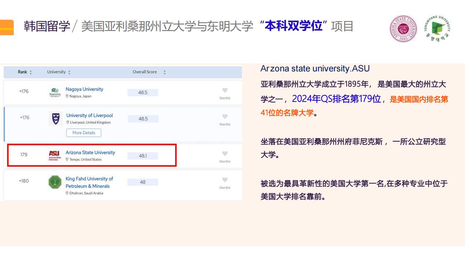Click heading Arzona state university.ASU
Screen dimensions: 465x261
tap(315, 69)
